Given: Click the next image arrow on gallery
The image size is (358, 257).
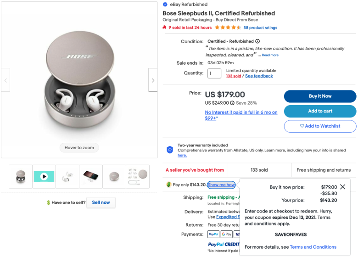Looking at the screenshot, I should coord(153,80).
